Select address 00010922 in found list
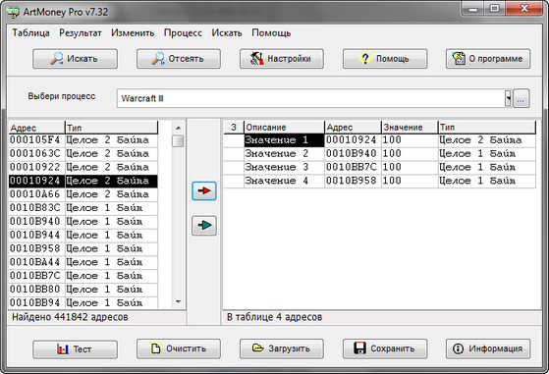Image resolution: width=549 pixels, height=374 pixels. pos(35,167)
